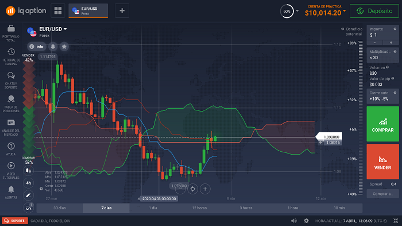Click help icon next to chart OHLC info
The width and height of the screenshot is (402, 226).
[41, 189]
